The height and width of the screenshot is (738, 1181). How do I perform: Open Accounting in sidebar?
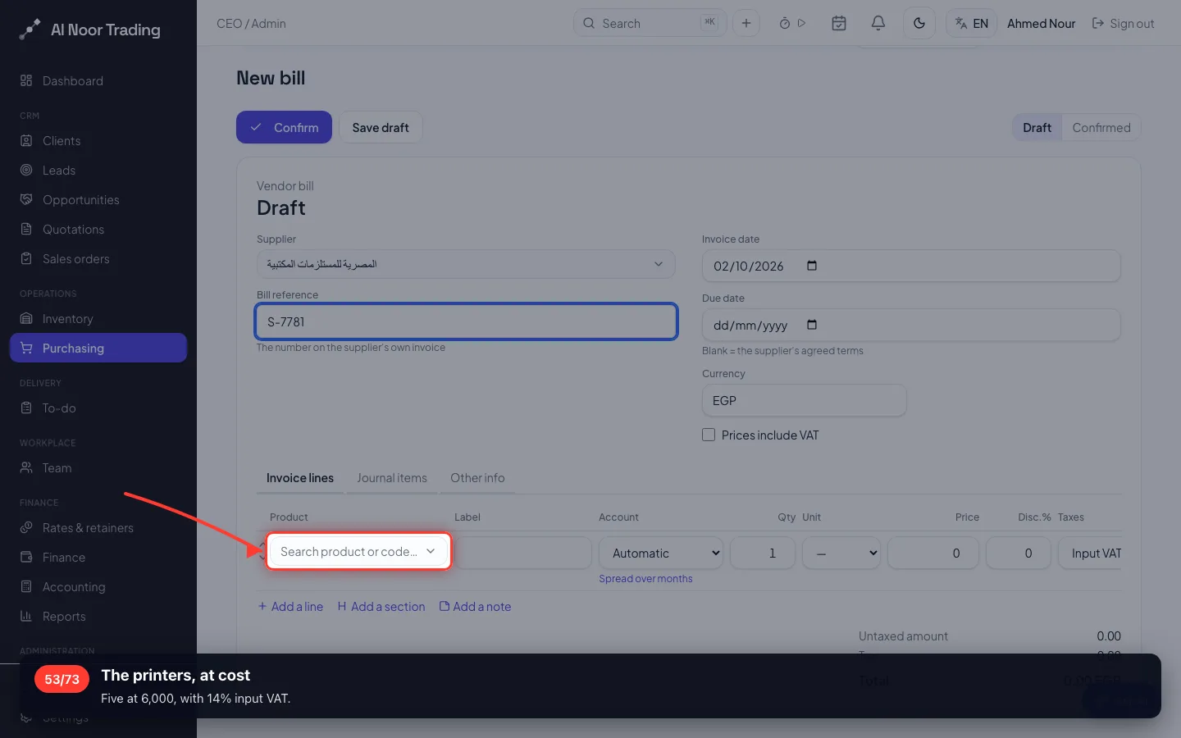(x=98, y=586)
